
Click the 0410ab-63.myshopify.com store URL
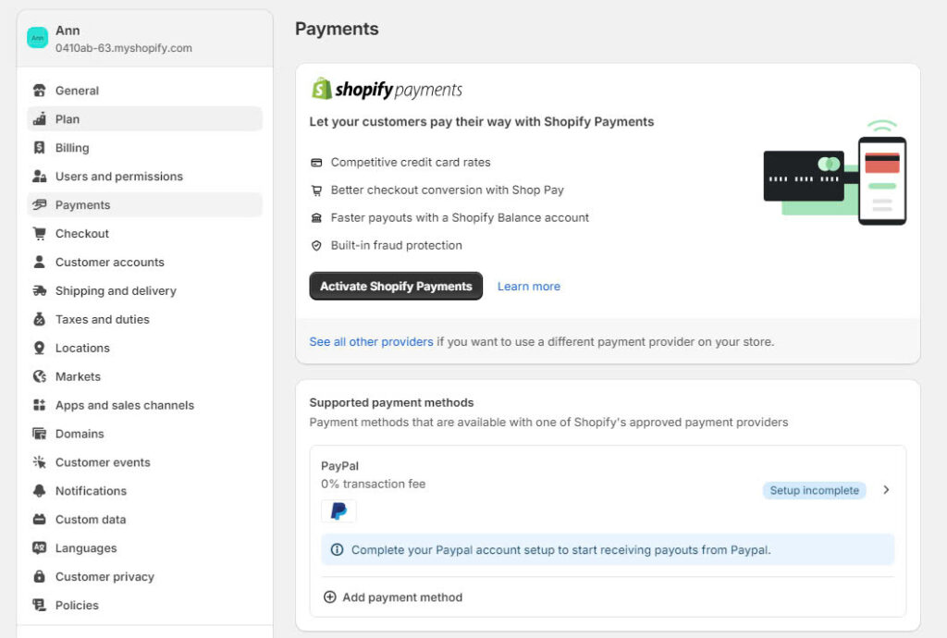click(124, 48)
